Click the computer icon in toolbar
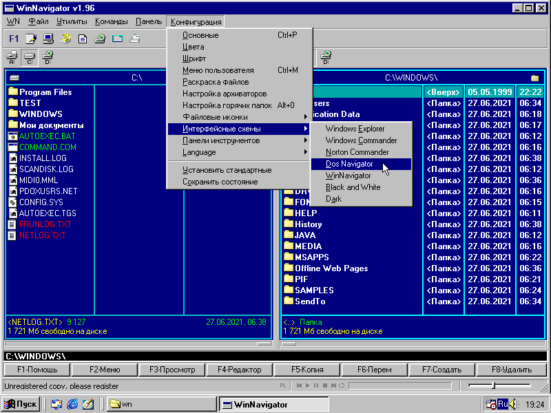Viewport: 551px width, 413px height. point(48,39)
